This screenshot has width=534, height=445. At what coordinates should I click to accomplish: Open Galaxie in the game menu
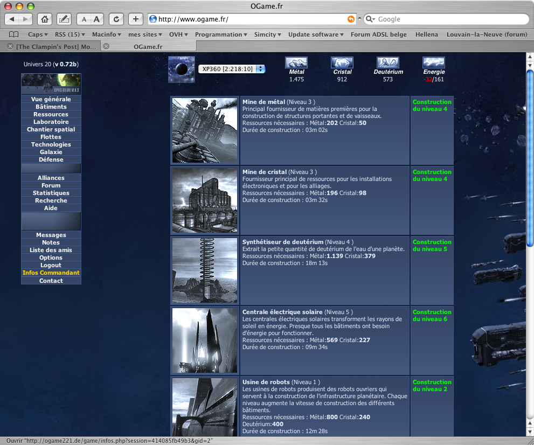pyautogui.click(x=51, y=152)
